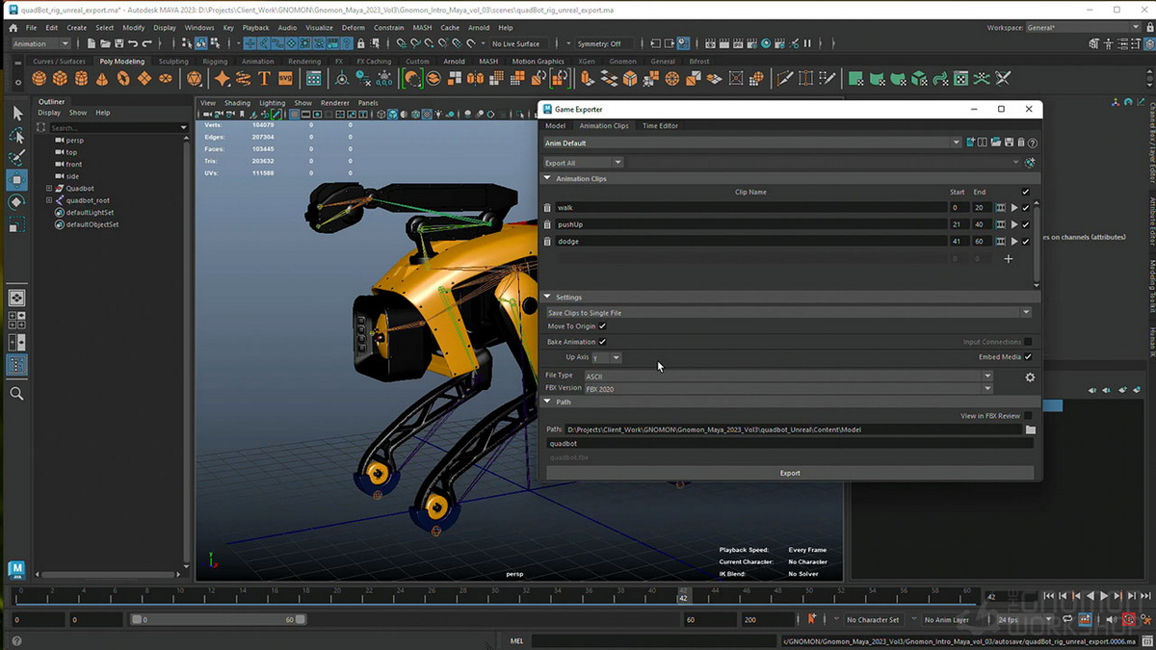This screenshot has width=1156, height=650.
Task: Delete the walk clip with trash icon
Action: (548, 207)
